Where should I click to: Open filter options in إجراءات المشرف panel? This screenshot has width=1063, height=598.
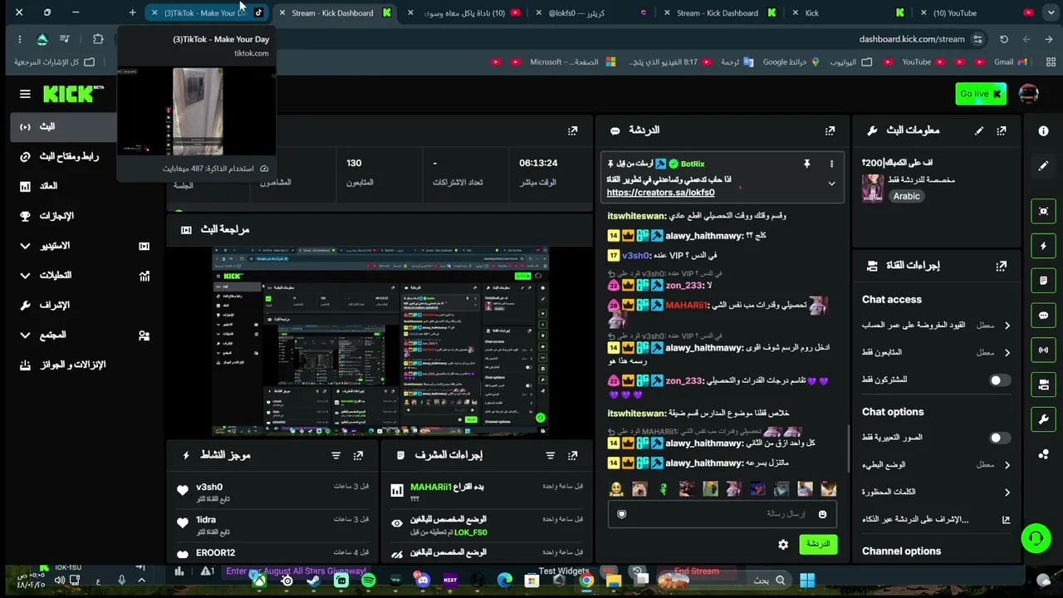[550, 456]
